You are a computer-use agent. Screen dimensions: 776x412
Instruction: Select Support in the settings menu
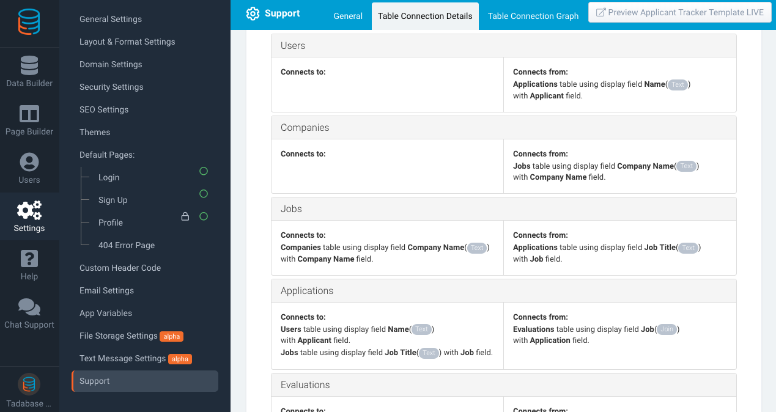[x=145, y=381]
